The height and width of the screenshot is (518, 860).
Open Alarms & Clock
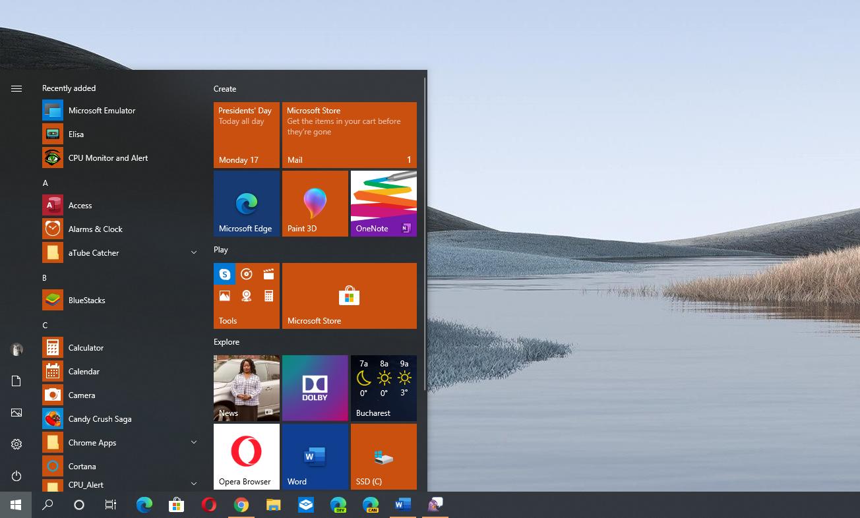tap(120, 229)
